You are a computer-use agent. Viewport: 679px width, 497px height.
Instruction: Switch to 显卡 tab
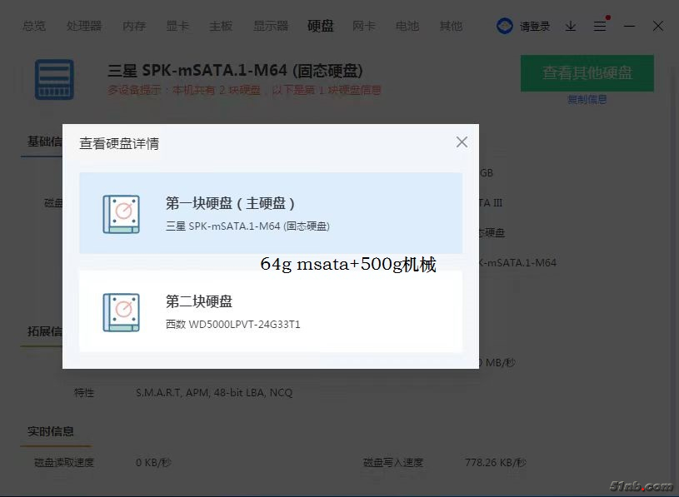pyautogui.click(x=177, y=26)
